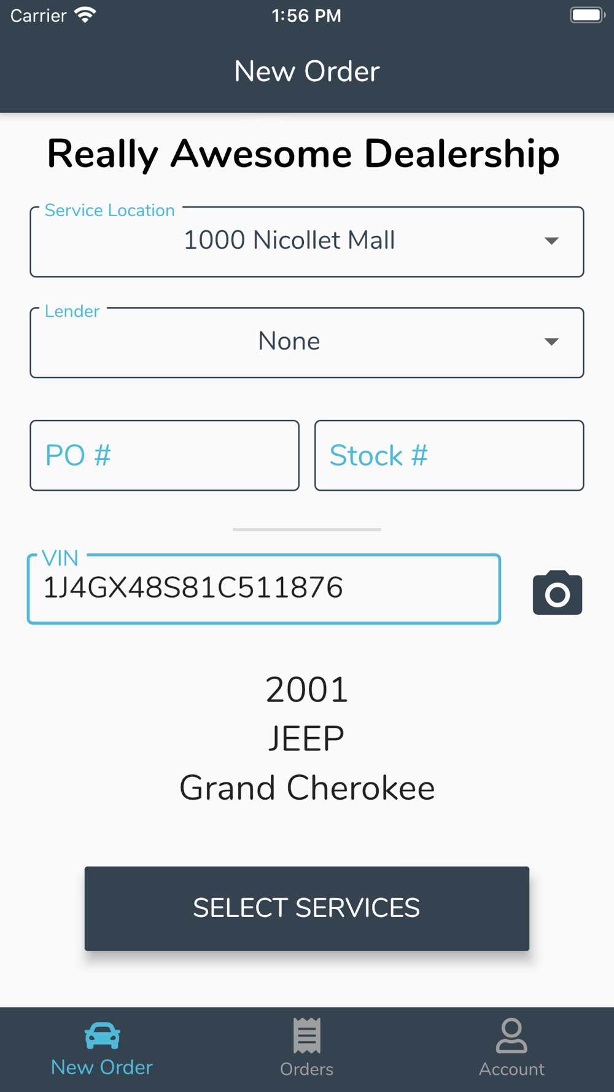The width and height of the screenshot is (614, 1092).
Task: Tap the Account person icon
Action: pos(511,1035)
